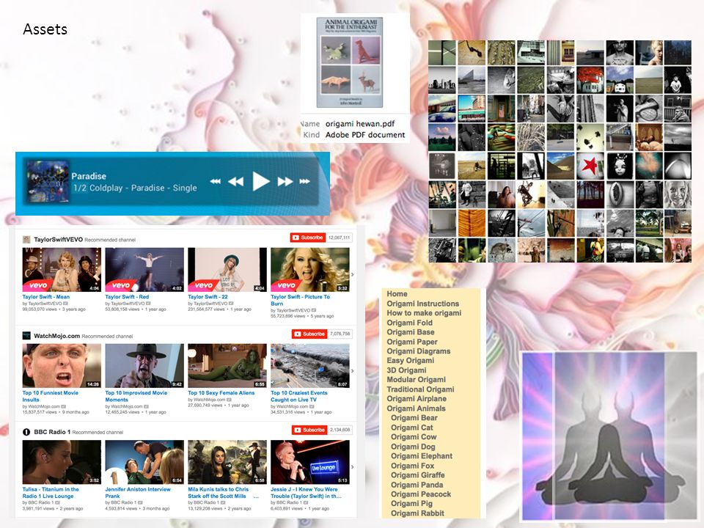Select the red star photo in the grid

590,166
